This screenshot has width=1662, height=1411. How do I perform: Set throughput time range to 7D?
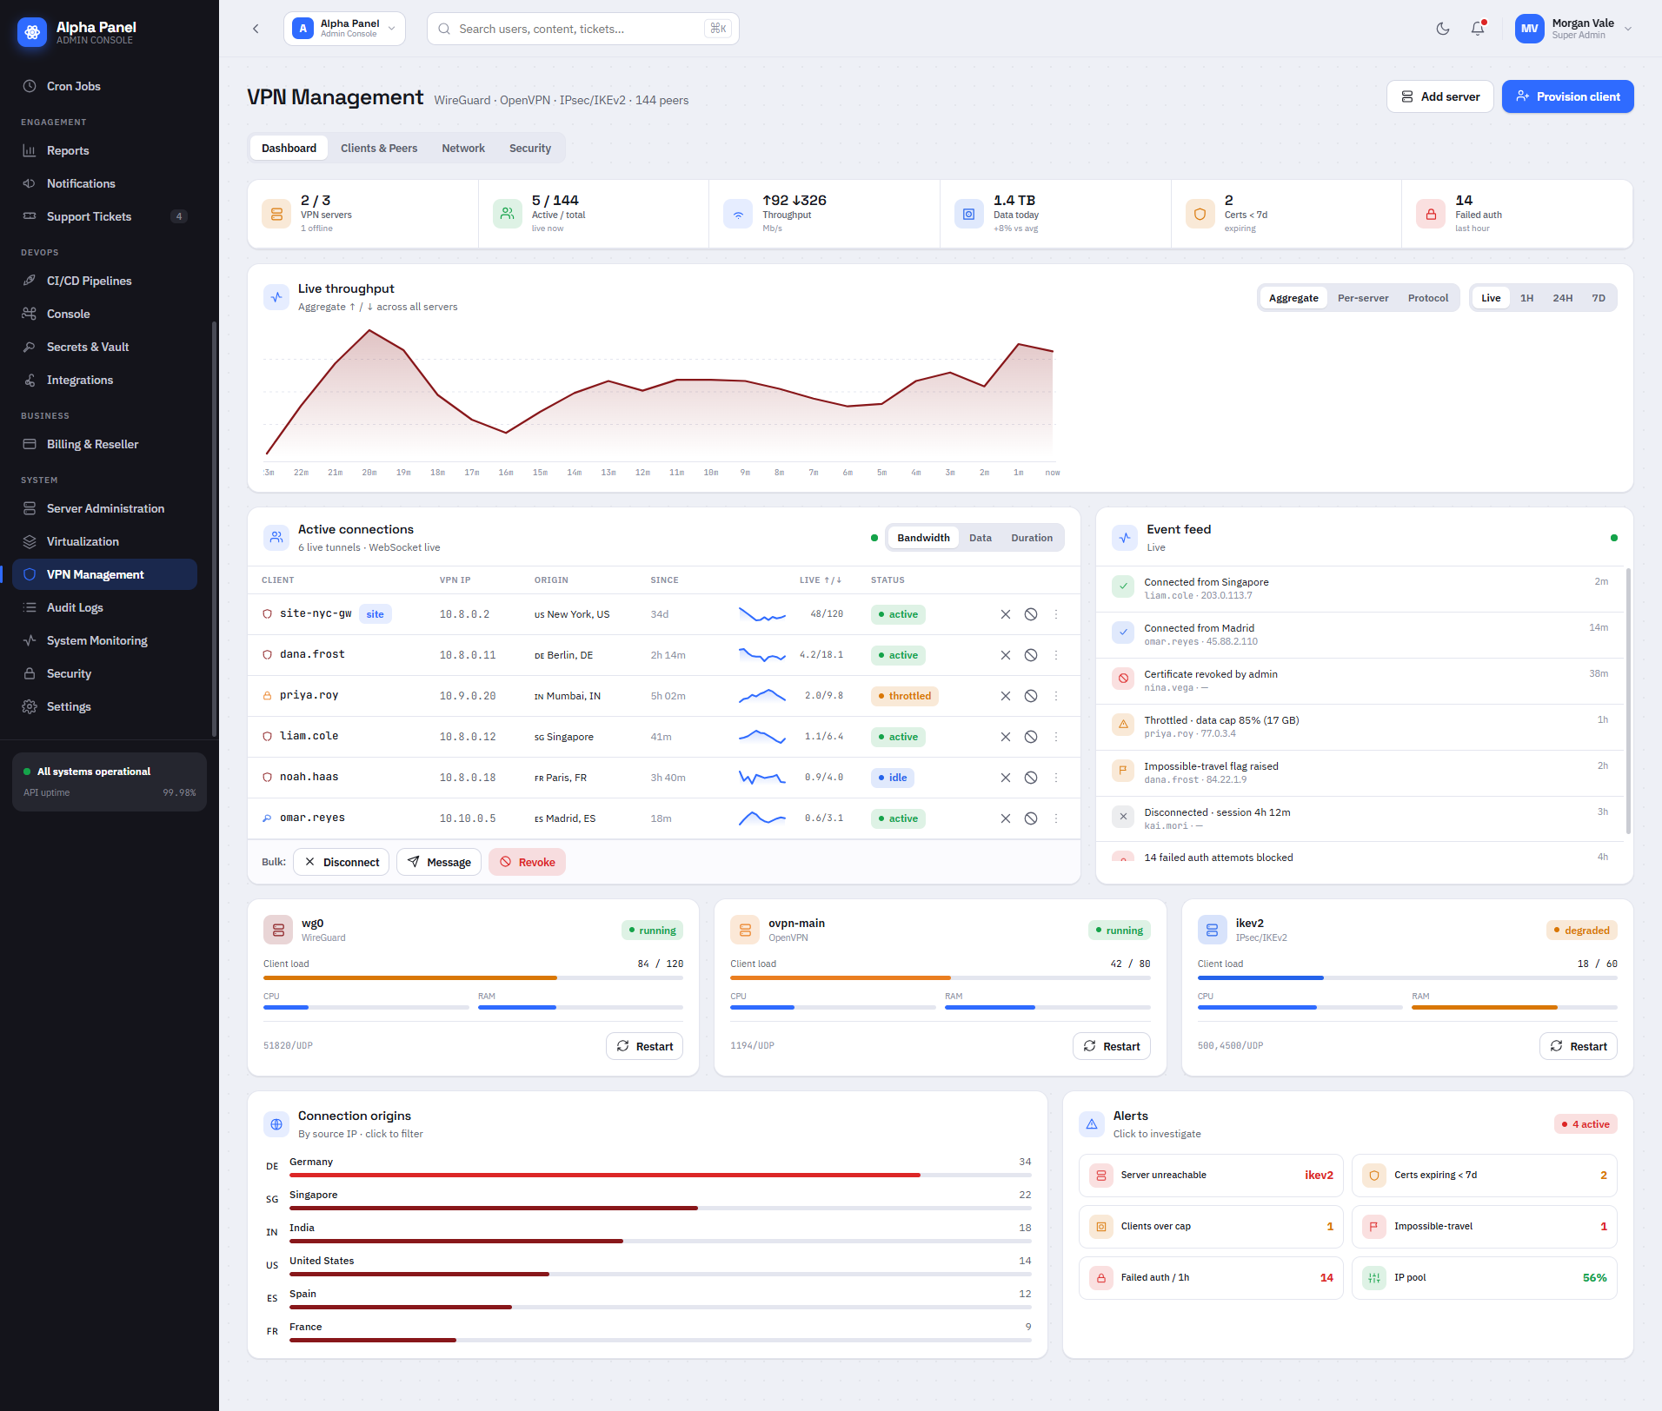1599,298
